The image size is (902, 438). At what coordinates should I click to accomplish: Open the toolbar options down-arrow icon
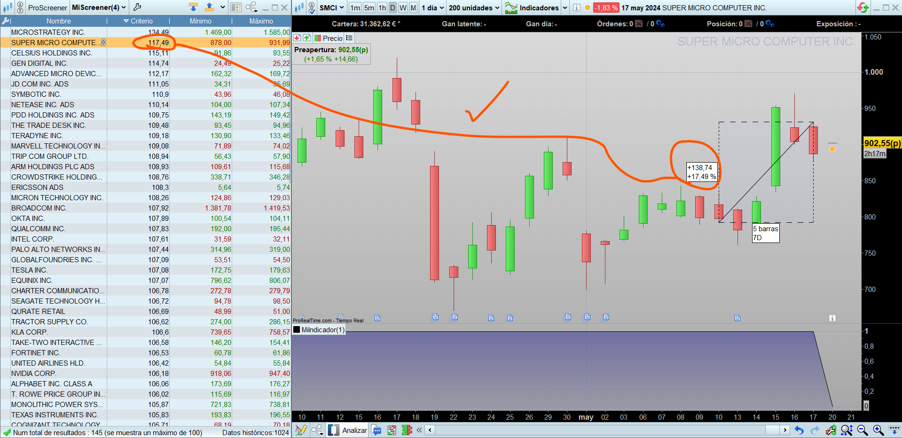click(894, 430)
